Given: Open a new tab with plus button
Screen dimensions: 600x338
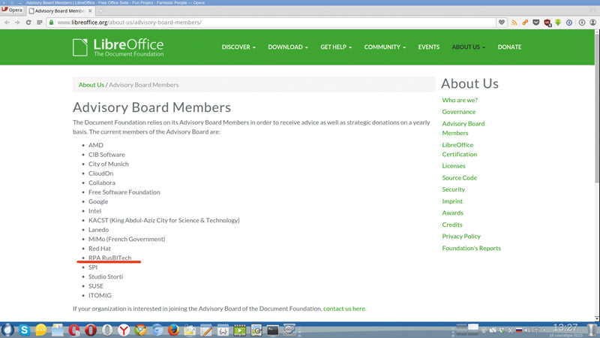Looking at the screenshot, I should [x=100, y=11].
